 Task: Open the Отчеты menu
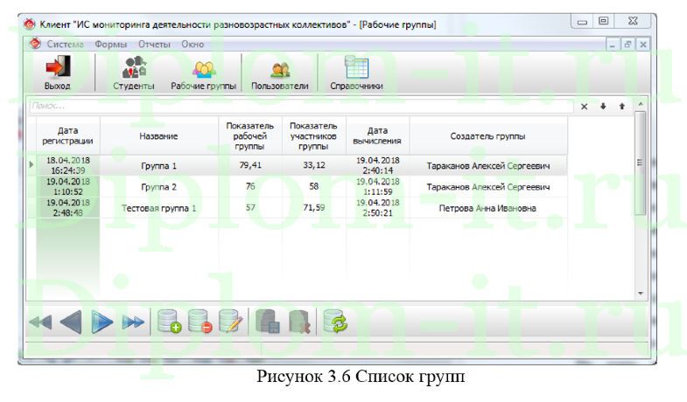pyautogui.click(x=154, y=45)
